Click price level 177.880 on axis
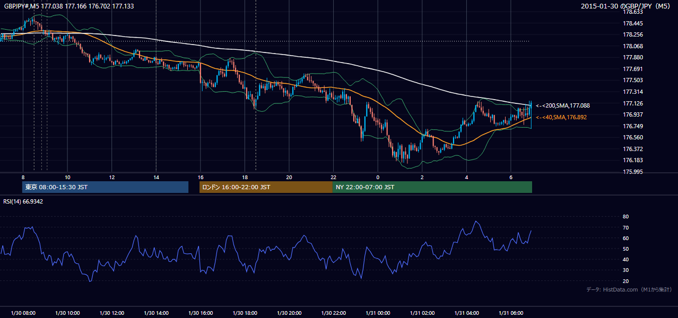 pos(632,57)
